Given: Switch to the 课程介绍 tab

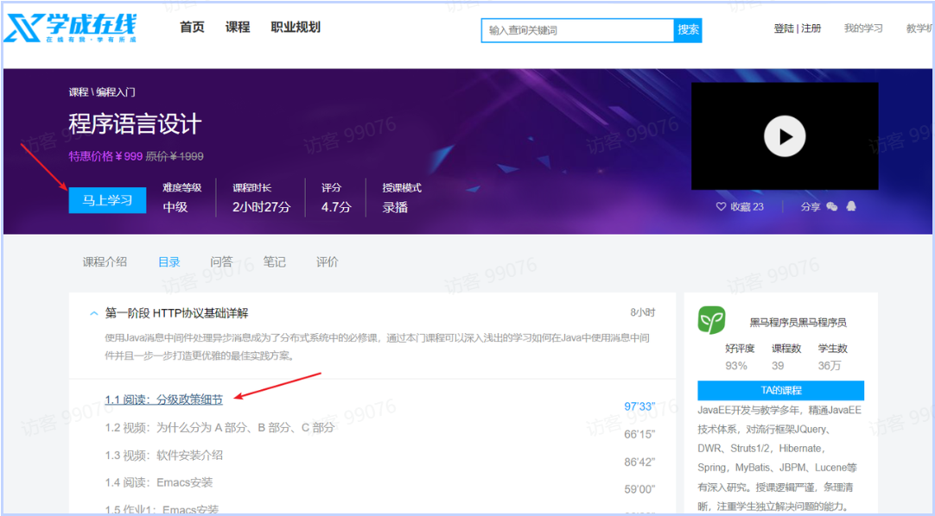Looking at the screenshot, I should click(x=105, y=261).
